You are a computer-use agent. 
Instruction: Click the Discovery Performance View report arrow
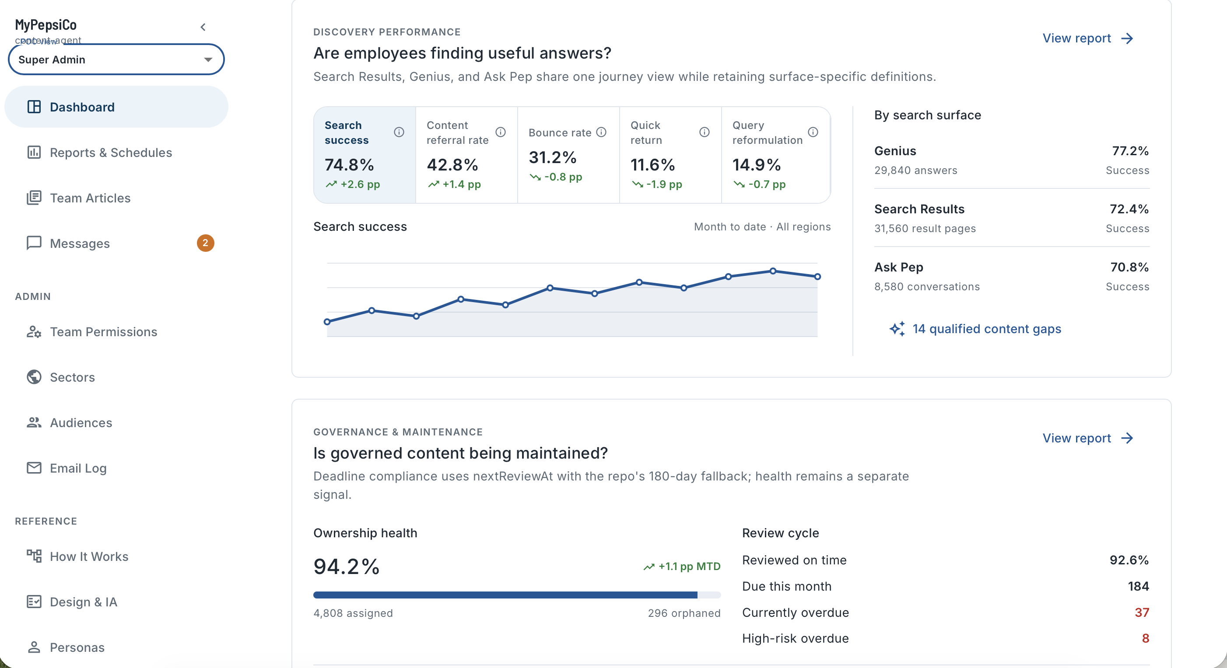click(1127, 38)
